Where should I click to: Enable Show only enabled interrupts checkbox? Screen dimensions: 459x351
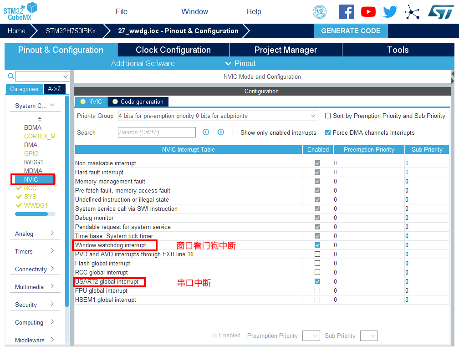pyautogui.click(x=235, y=133)
